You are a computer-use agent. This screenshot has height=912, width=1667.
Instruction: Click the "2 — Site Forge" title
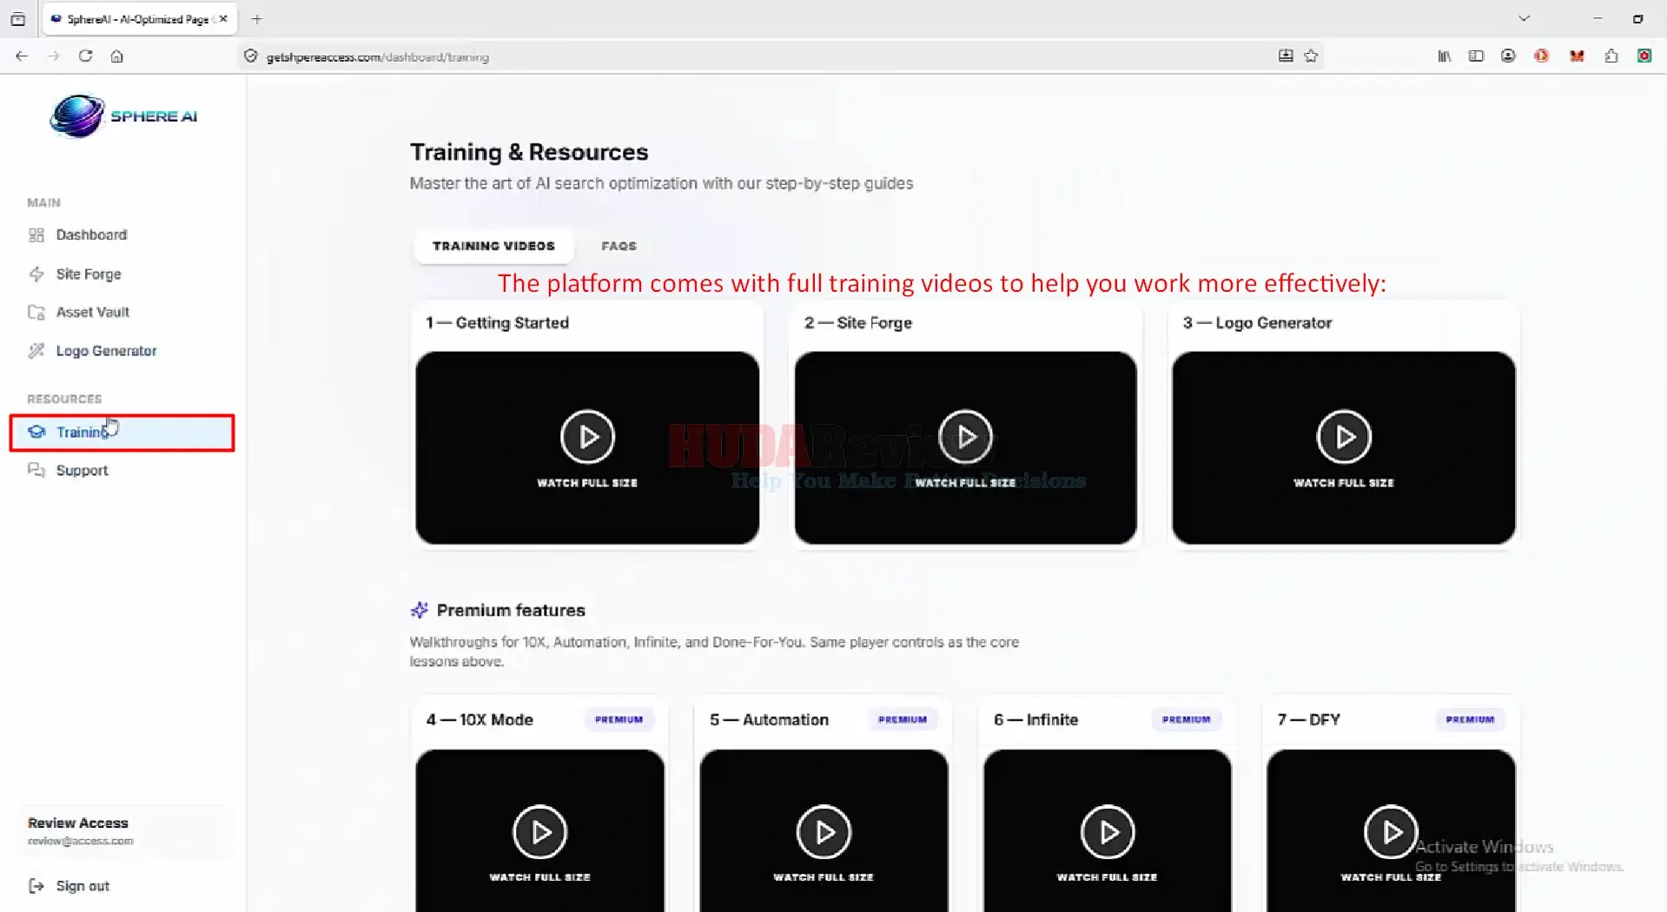click(858, 322)
